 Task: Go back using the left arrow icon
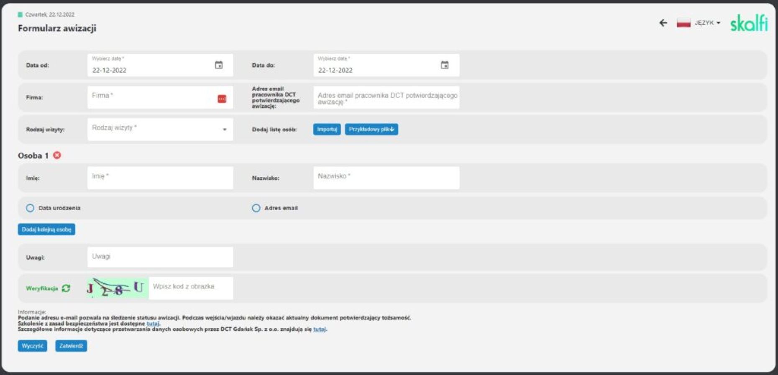tap(663, 23)
